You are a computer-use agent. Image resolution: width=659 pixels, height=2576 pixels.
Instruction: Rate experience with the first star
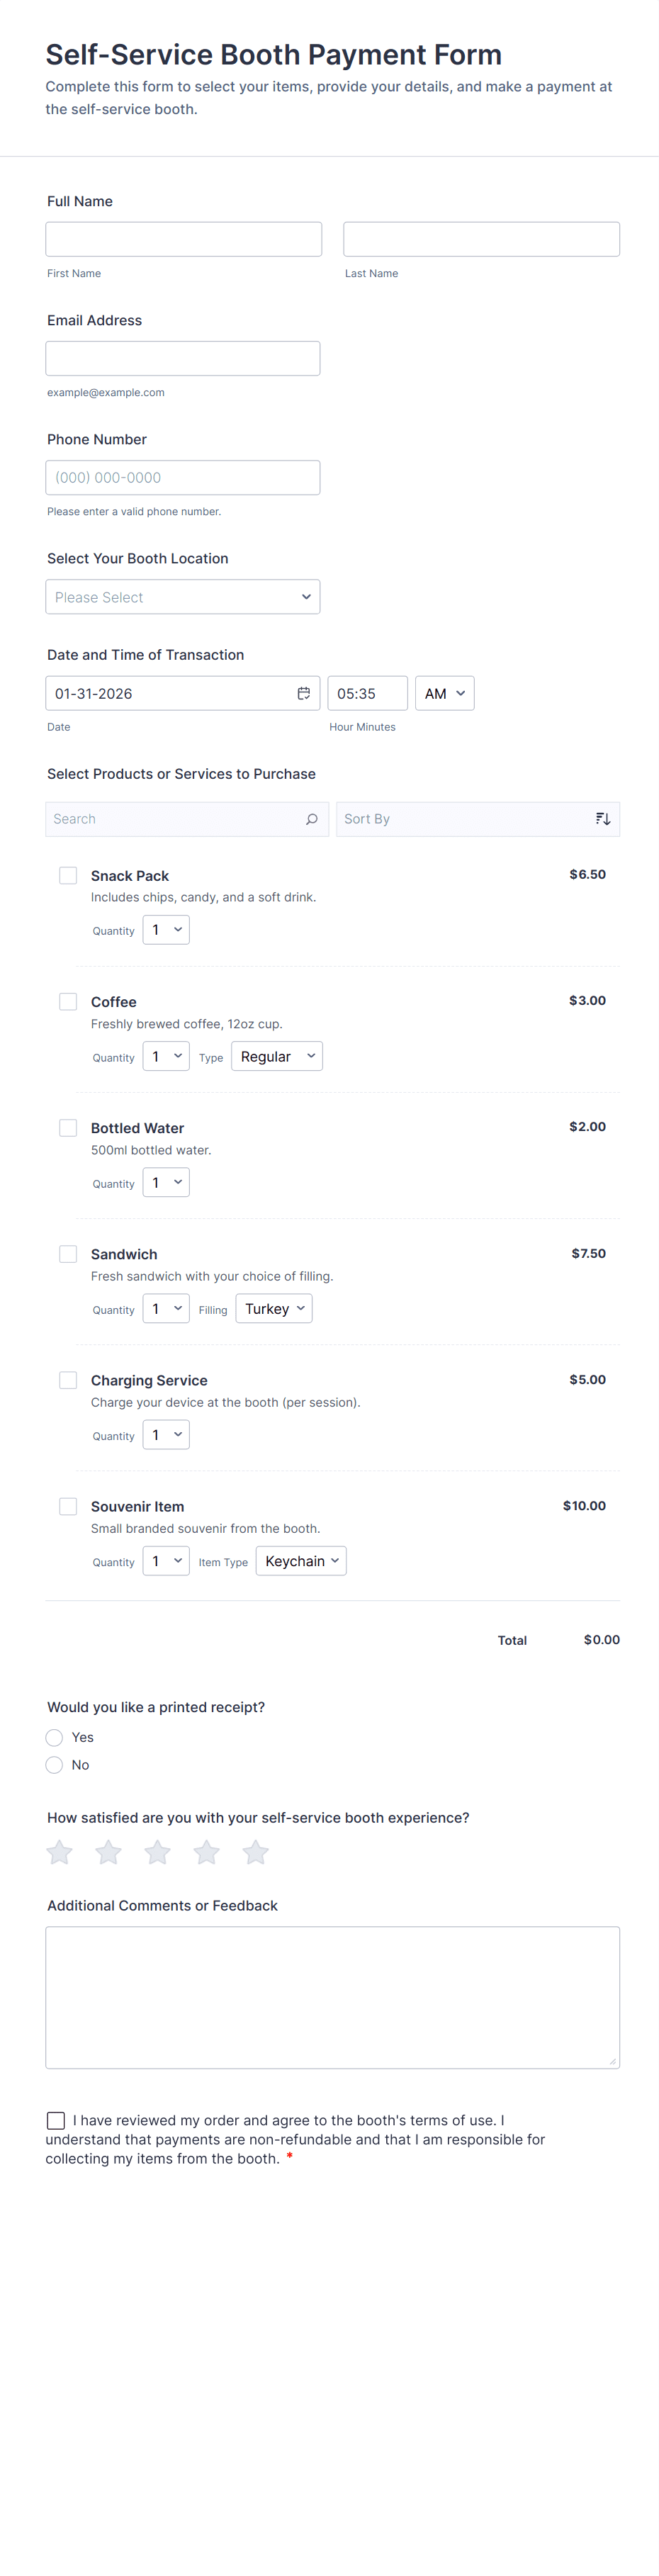[x=60, y=1852]
